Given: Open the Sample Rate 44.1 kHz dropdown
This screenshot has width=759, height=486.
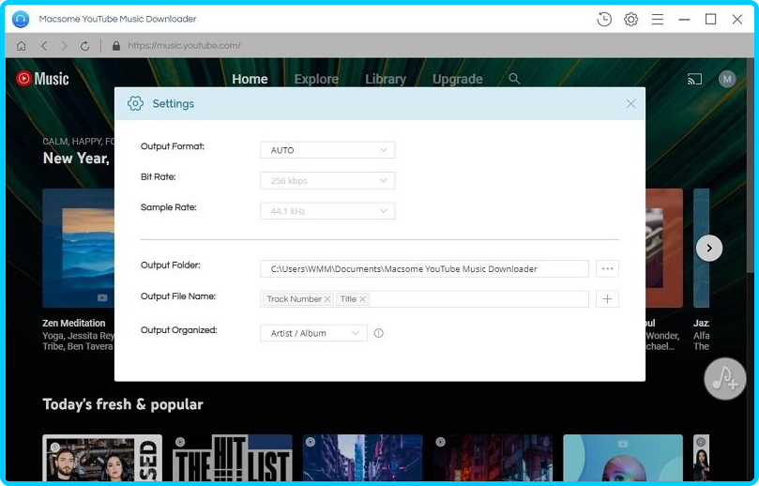Looking at the screenshot, I should pyautogui.click(x=327, y=211).
